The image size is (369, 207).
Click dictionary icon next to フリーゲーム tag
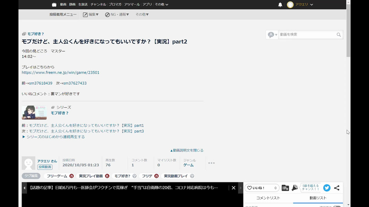pyautogui.click(x=71, y=176)
